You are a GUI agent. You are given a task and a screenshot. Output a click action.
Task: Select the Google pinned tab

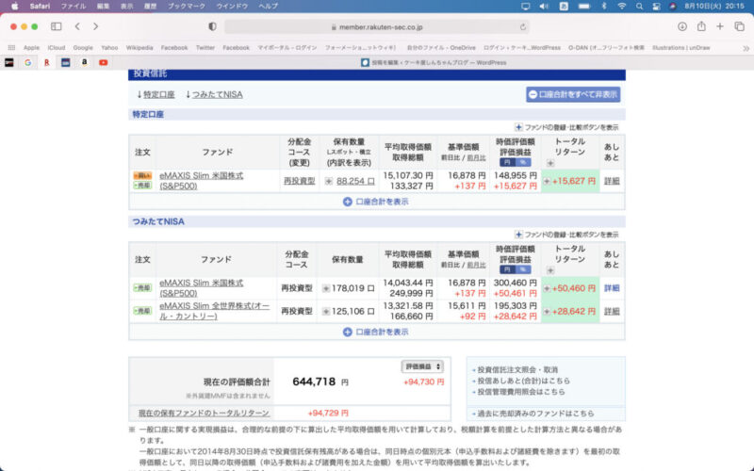click(28, 62)
